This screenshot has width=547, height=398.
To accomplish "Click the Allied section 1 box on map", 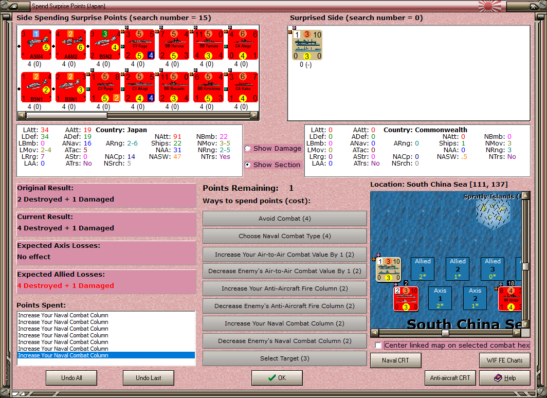I will pos(423,268).
